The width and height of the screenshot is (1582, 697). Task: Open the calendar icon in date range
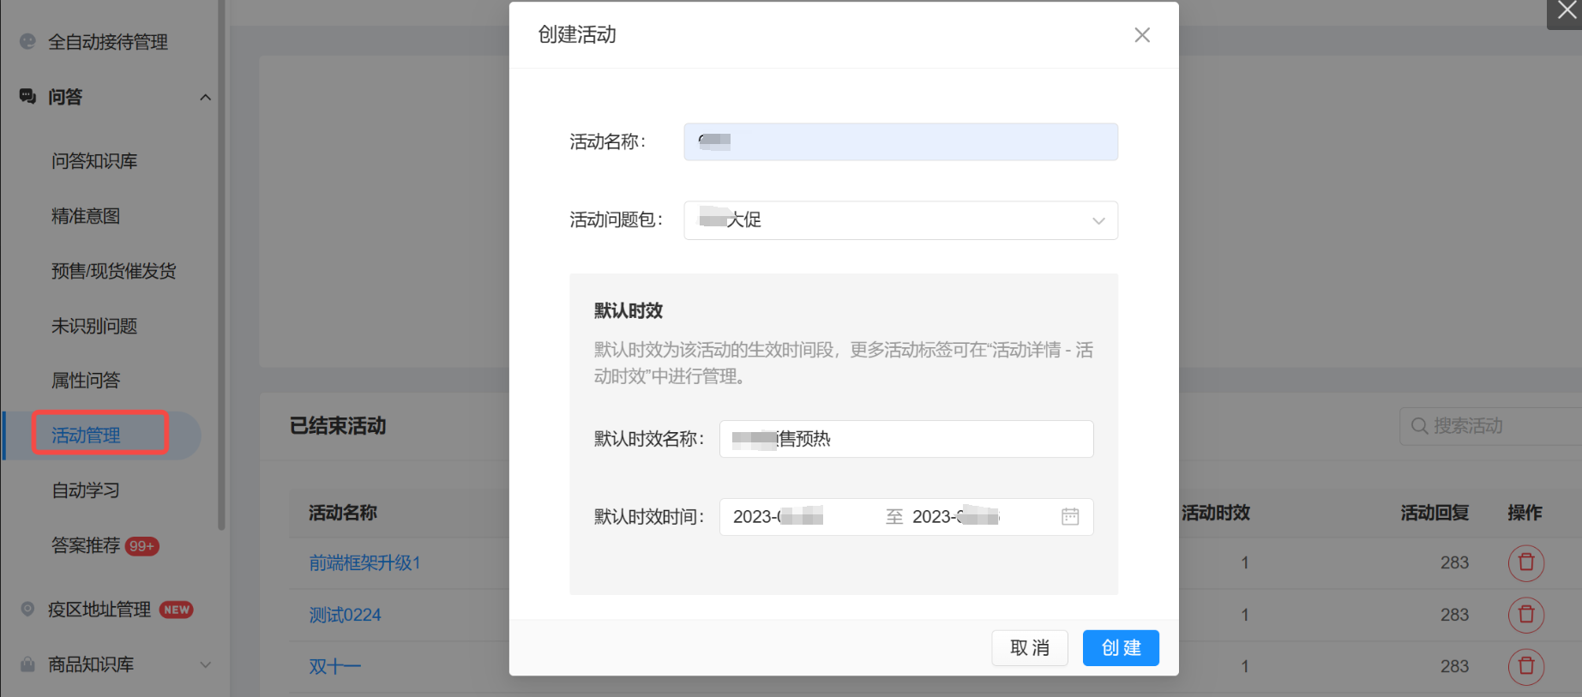(x=1070, y=516)
